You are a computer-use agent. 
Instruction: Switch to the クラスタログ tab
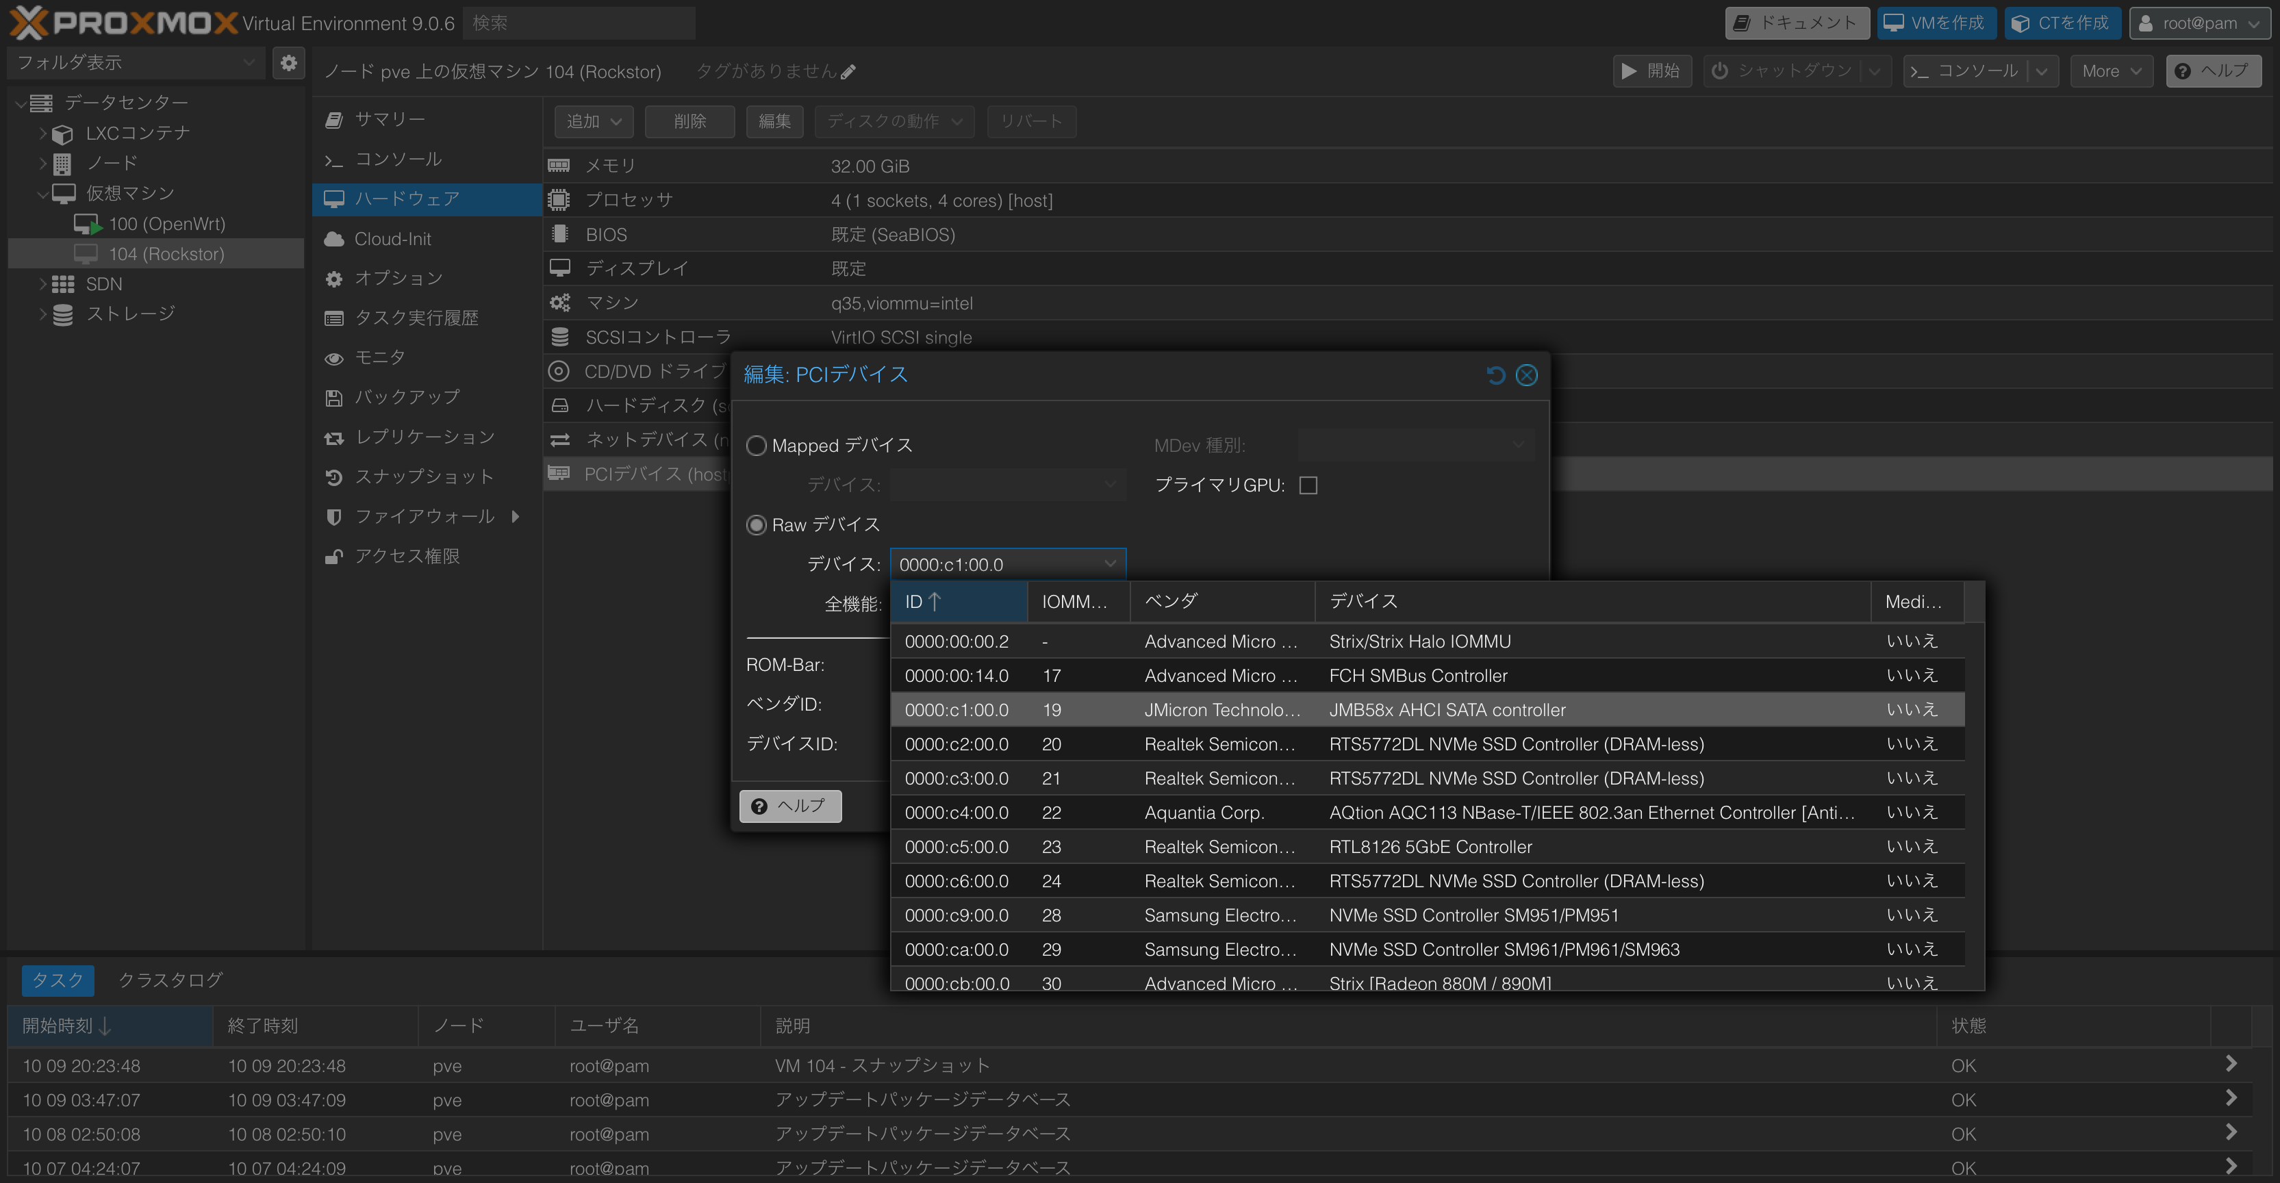(x=170, y=980)
